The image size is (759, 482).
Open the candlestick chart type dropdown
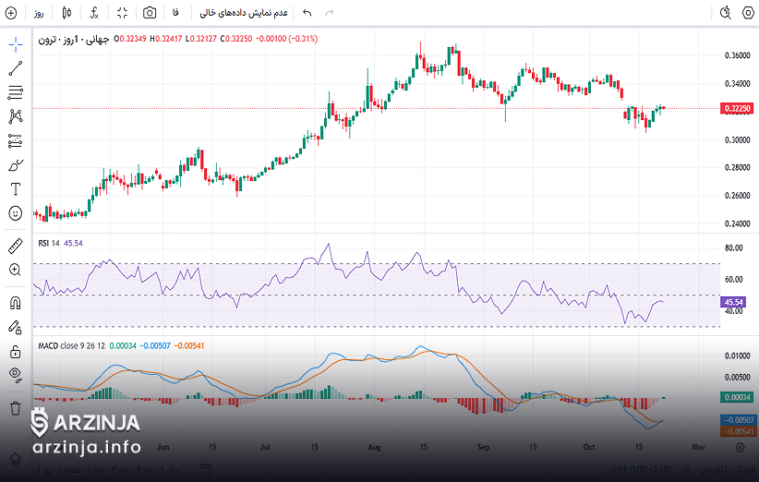66,13
